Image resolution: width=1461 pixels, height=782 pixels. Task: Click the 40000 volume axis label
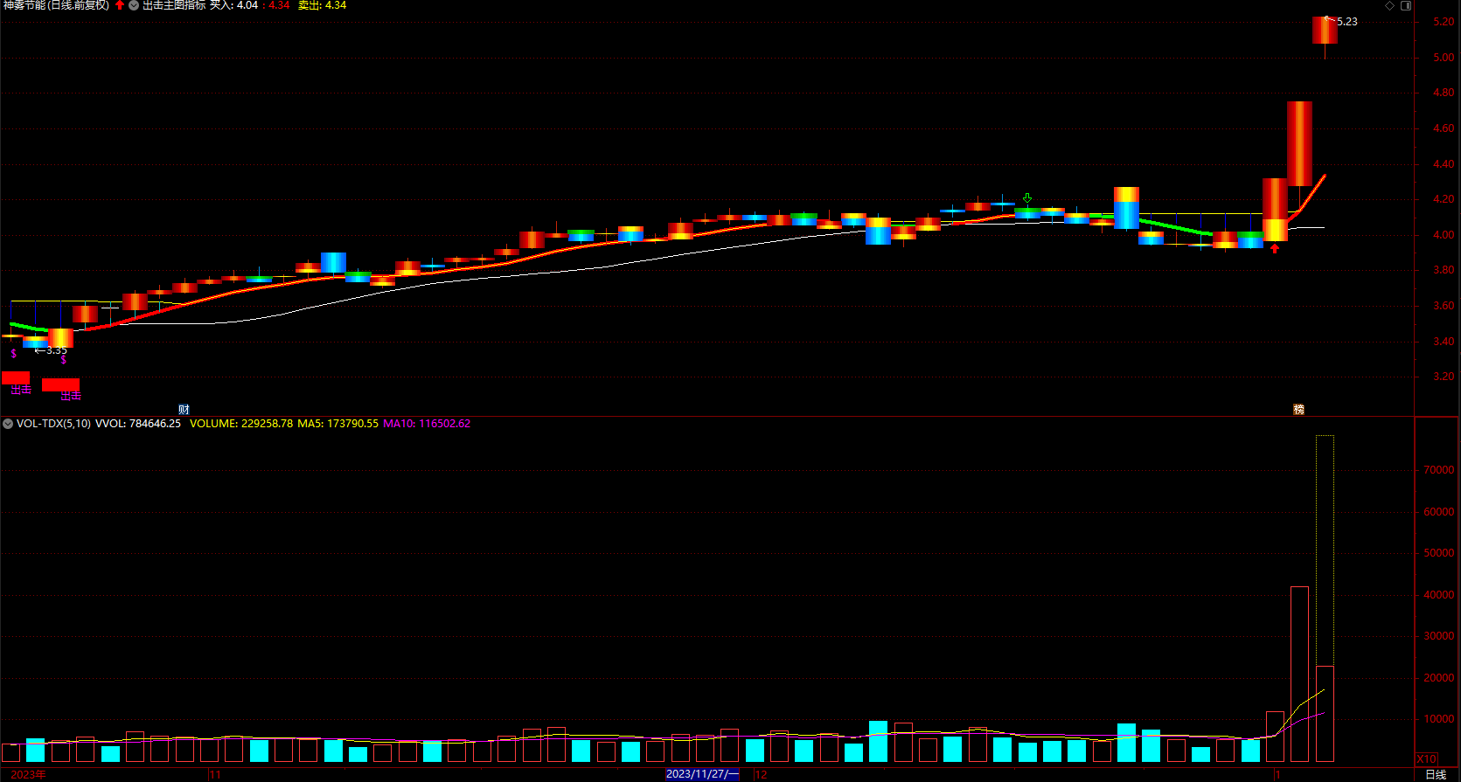[x=1439, y=595]
